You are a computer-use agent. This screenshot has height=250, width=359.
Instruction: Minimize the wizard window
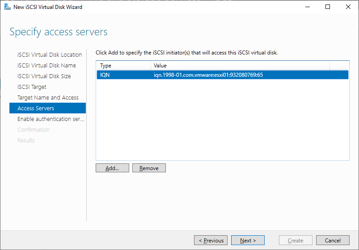308,7
